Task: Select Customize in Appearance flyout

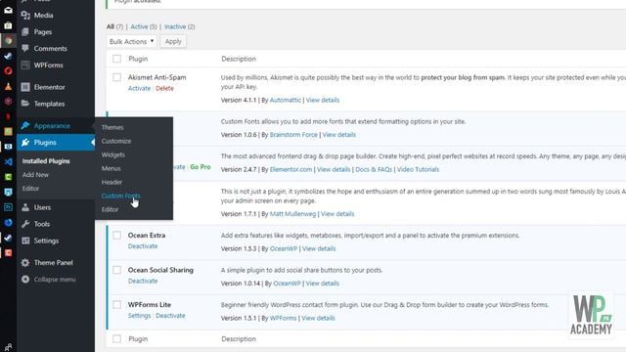Action: (x=116, y=141)
